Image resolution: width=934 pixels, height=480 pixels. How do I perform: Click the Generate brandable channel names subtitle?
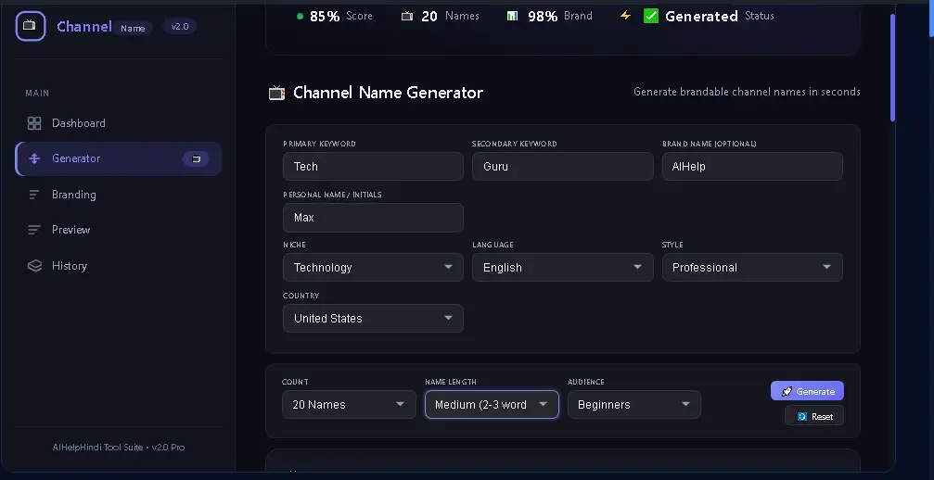tap(747, 92)
